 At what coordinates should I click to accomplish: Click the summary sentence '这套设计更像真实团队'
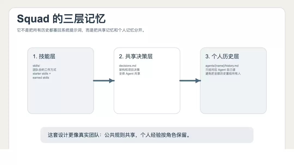pos(119,135)
